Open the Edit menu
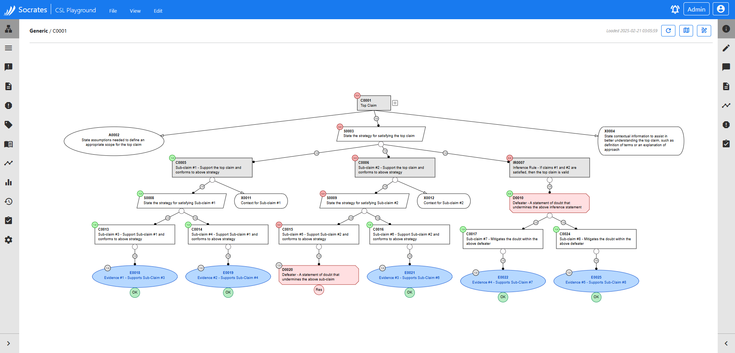 click(158, 11)
